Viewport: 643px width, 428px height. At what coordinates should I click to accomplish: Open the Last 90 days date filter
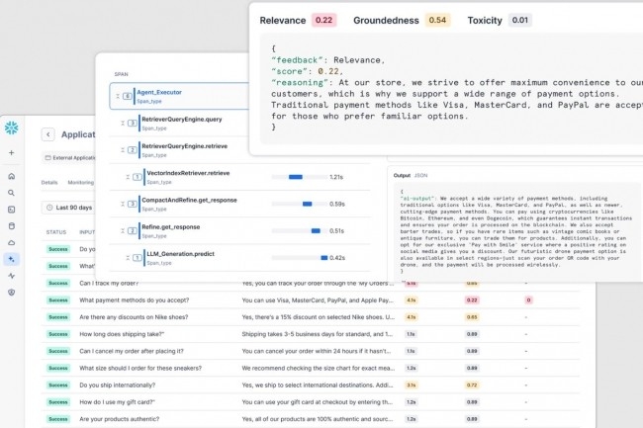[x=69, y=208]
